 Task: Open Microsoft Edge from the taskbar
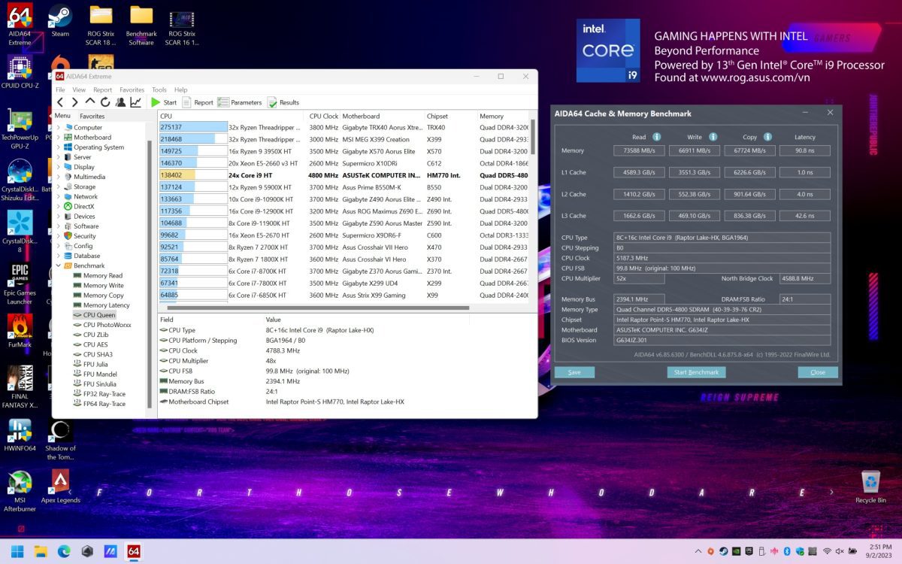coord(63,551)
